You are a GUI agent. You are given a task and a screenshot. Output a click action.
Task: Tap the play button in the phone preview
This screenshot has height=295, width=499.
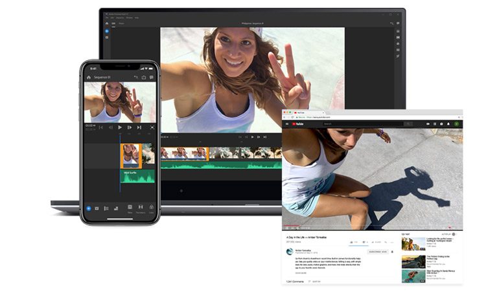(120, 127)
